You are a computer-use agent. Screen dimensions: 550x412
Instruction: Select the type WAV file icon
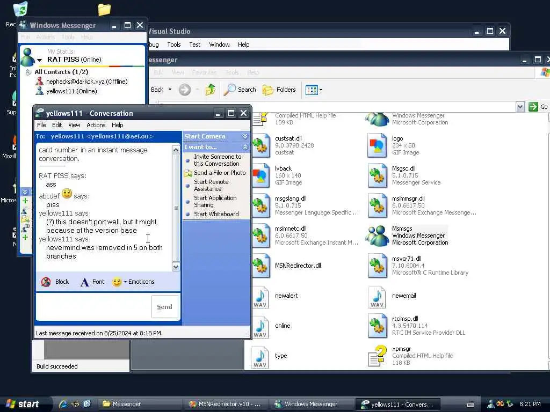(x=260, y=357)
